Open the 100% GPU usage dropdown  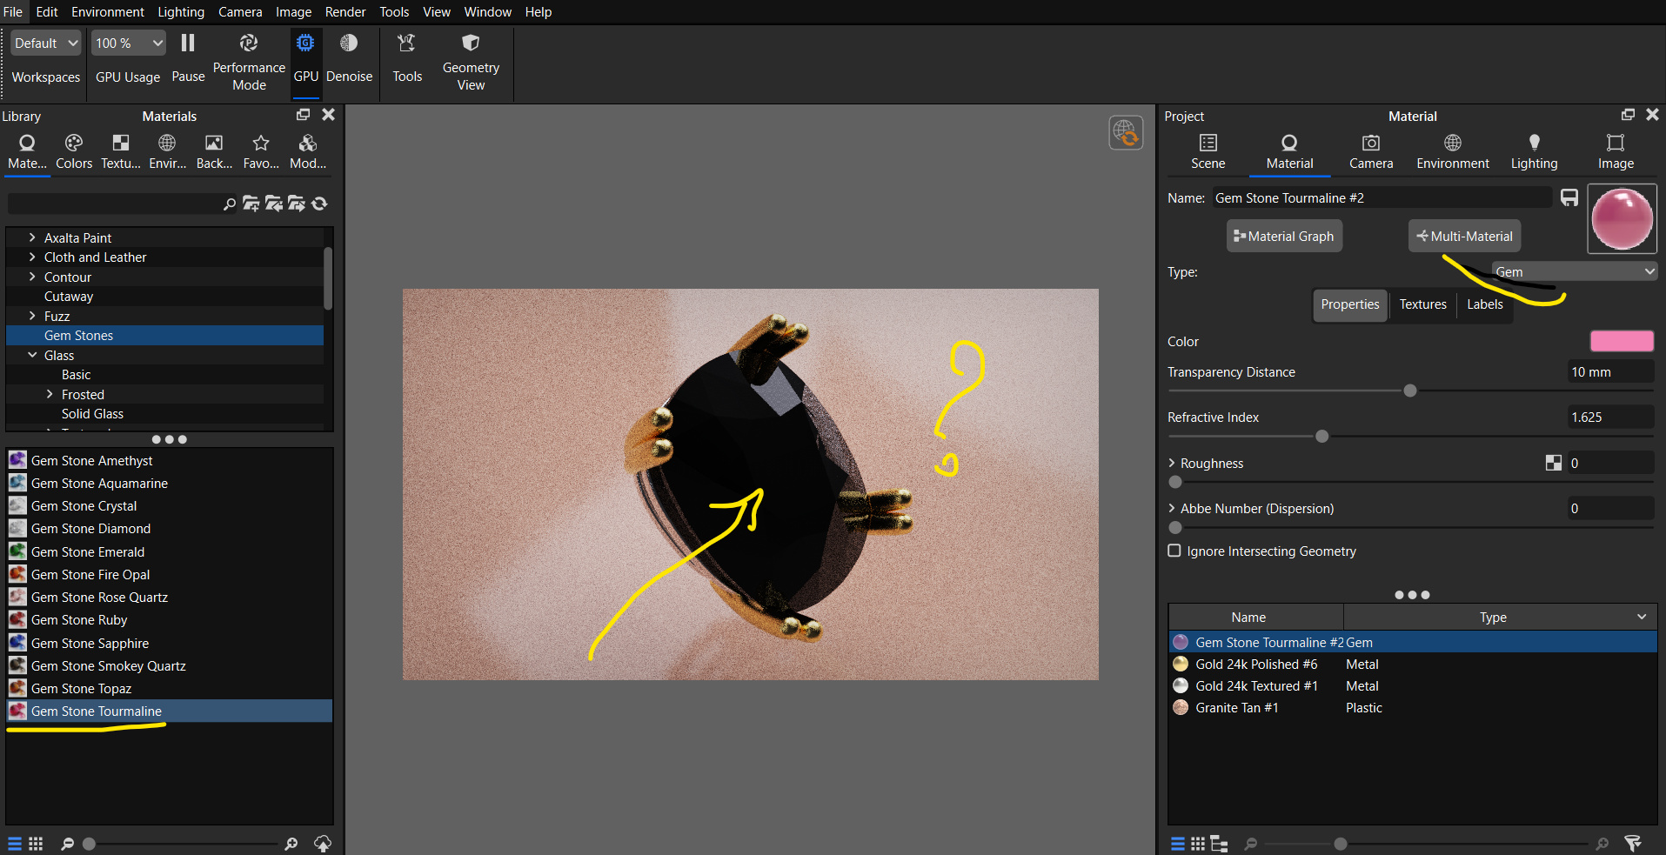(129, 43)
